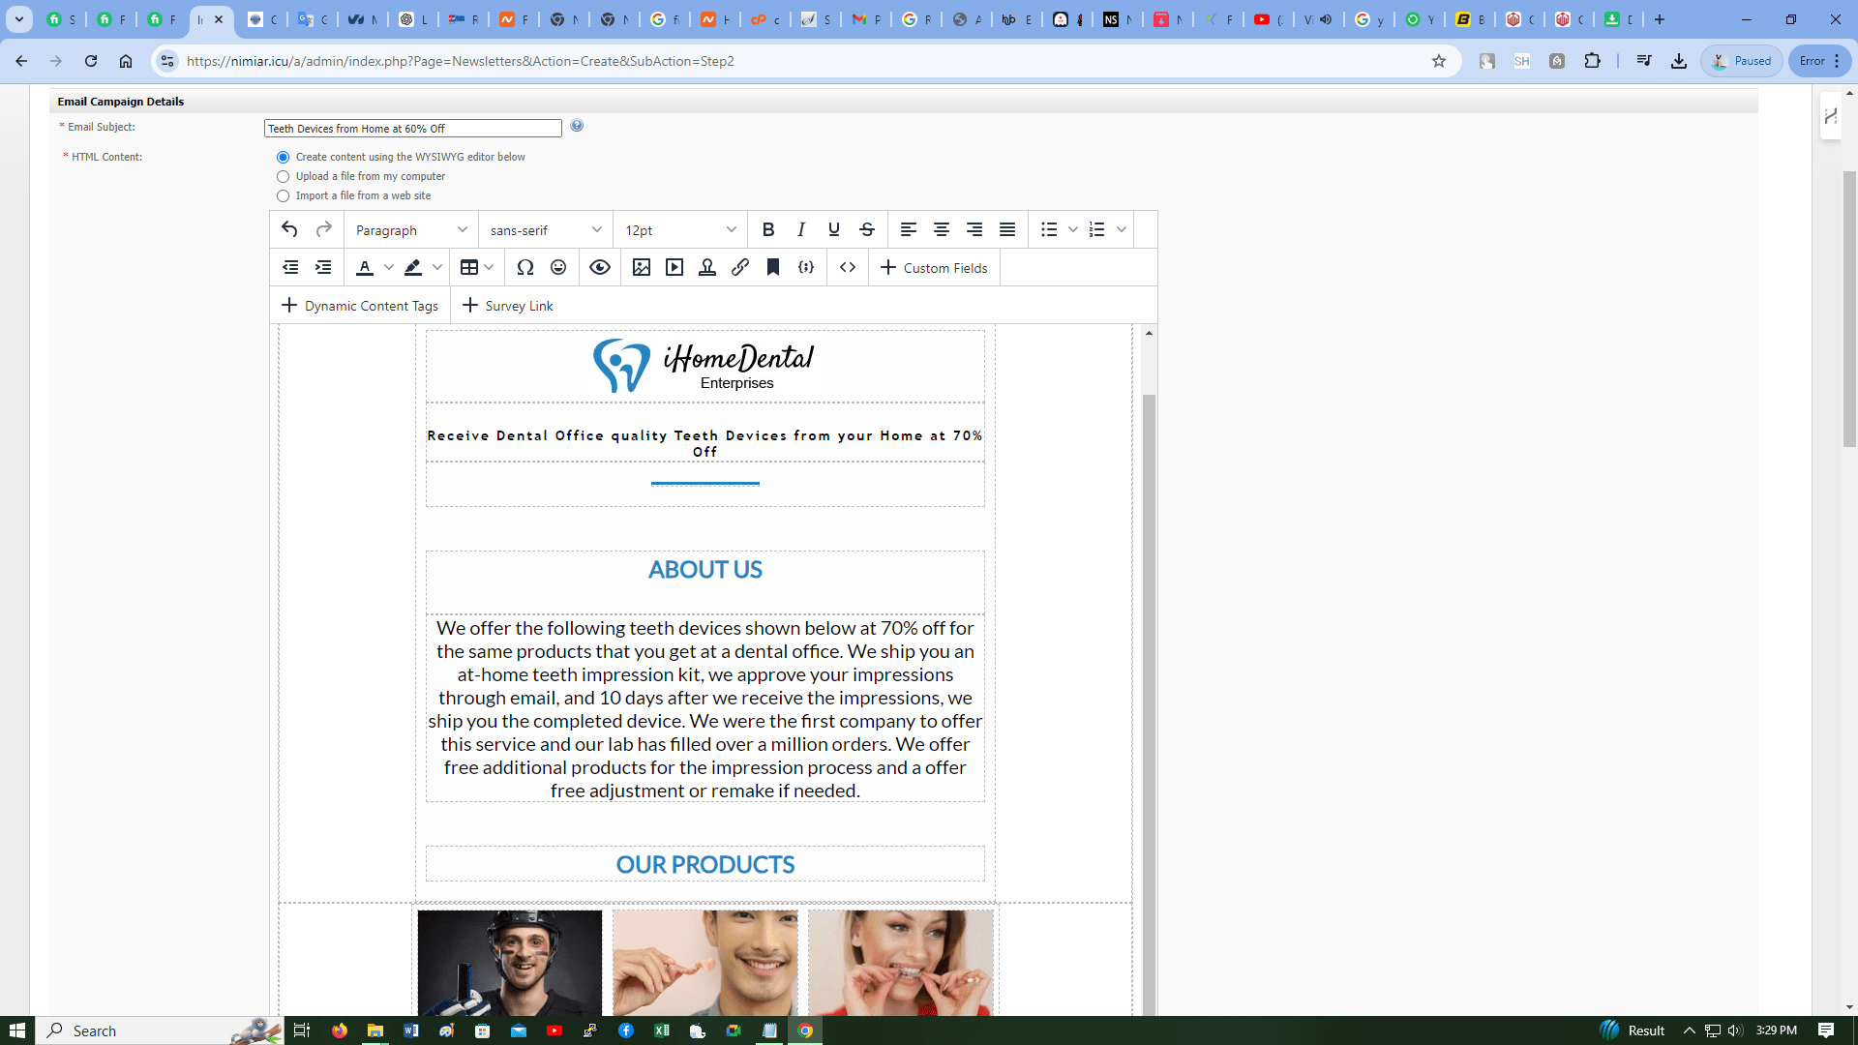Click the Email Subject text field

pyautogui.click(x=412, y=129)
